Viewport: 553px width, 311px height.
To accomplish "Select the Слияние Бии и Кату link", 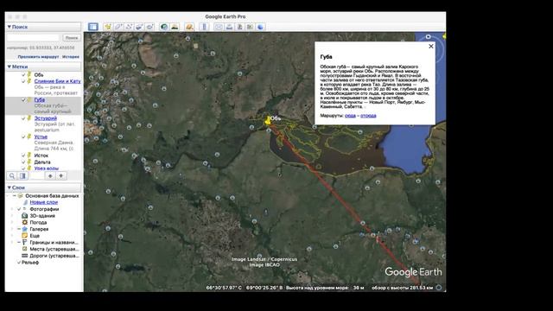I will point(58,81).
